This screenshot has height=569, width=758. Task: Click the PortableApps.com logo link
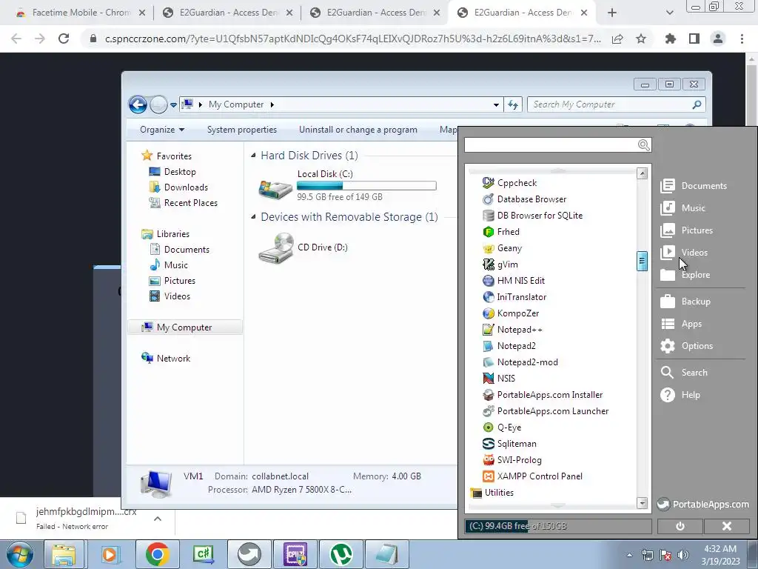703,504
